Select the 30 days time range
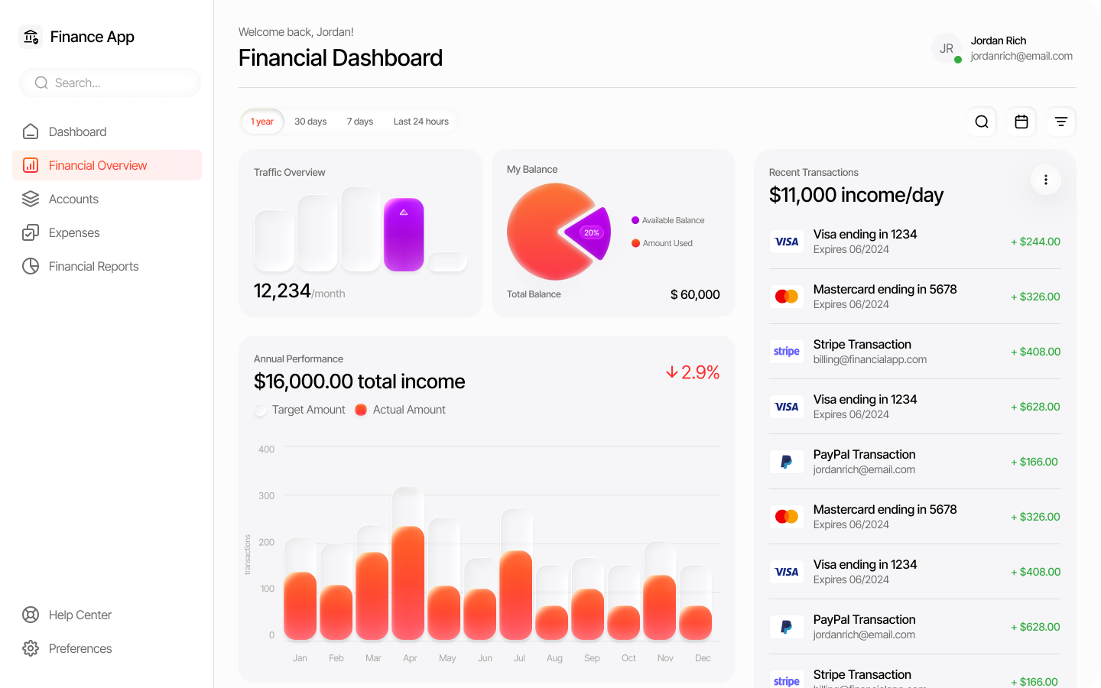 pos(310,122)
